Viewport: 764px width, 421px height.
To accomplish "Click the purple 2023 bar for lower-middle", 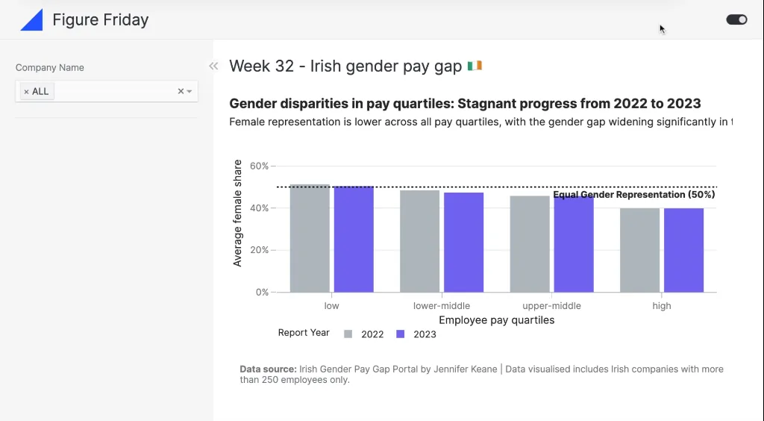I will click(463, 243).
